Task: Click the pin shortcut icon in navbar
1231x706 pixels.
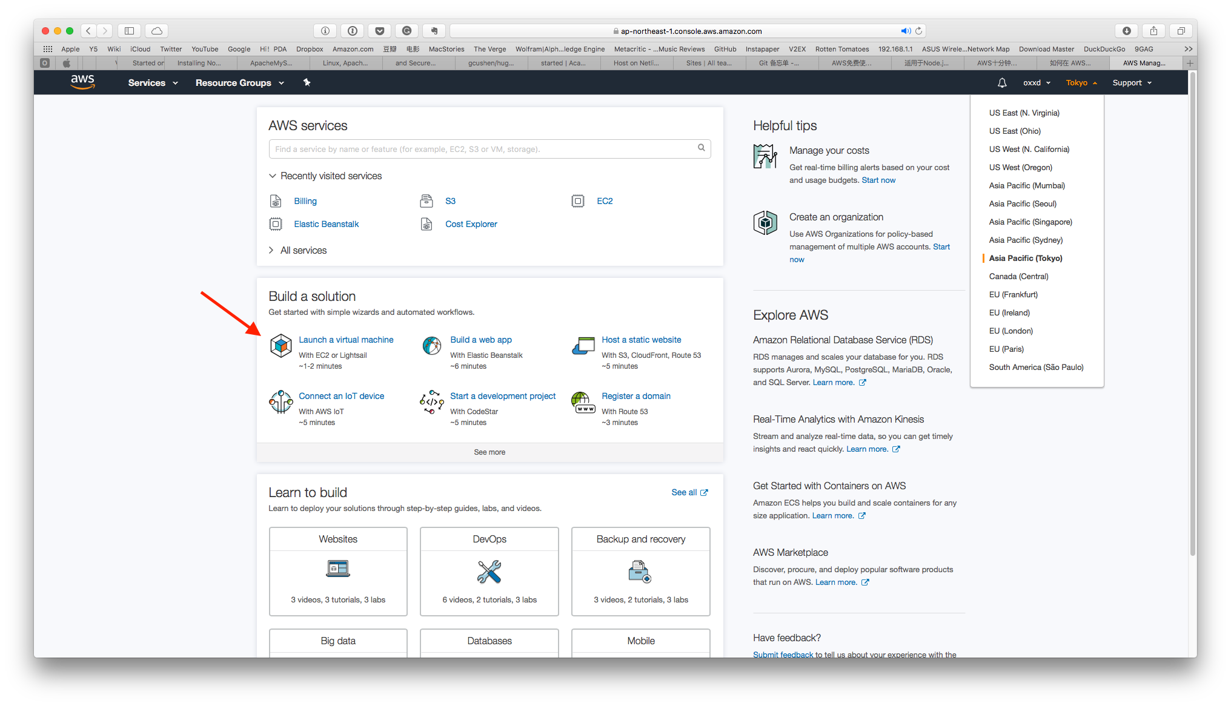Action: click(307, 82)
